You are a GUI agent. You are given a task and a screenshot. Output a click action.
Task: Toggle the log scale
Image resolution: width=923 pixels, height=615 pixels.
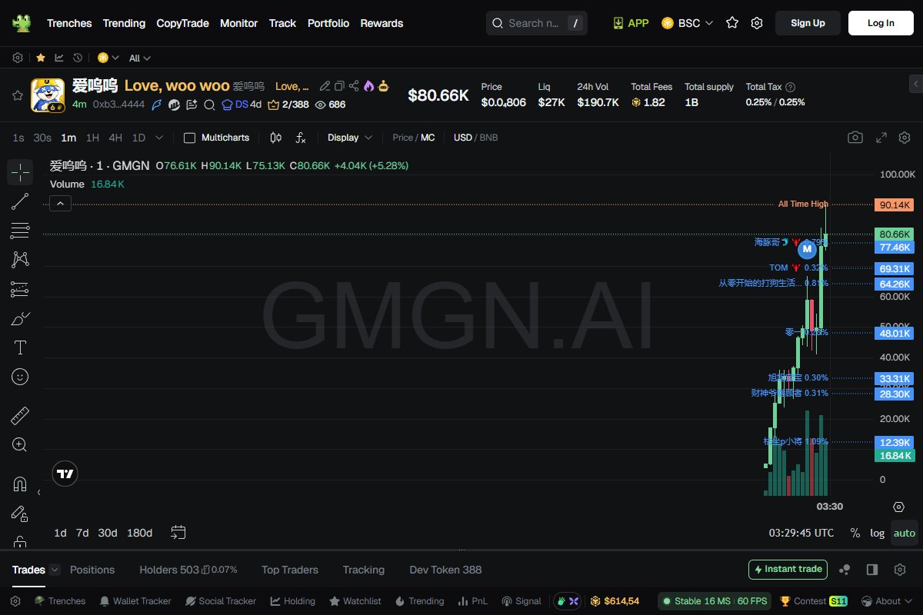[x=877, y=533]
